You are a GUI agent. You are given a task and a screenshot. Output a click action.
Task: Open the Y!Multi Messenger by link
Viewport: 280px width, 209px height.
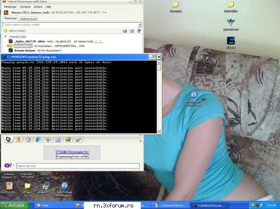pyautogui.click(x=72, y=152)
